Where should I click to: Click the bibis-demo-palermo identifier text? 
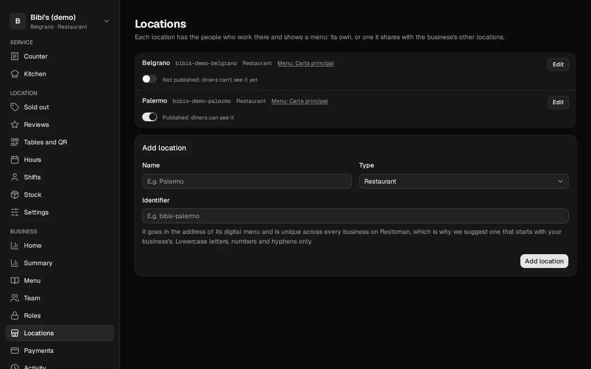click(202, 101)
